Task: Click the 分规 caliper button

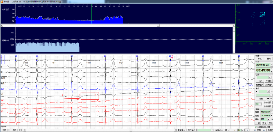Action: 259,59
